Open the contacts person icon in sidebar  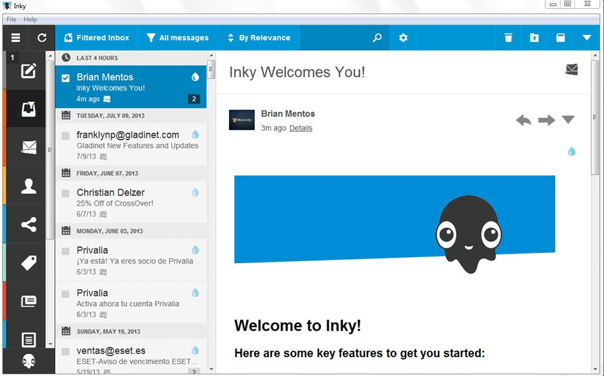[28, 186]
